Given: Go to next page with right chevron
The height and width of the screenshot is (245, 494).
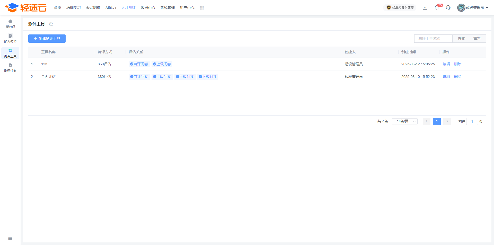Looking at the screenshot, I should [x=447, y=121].
